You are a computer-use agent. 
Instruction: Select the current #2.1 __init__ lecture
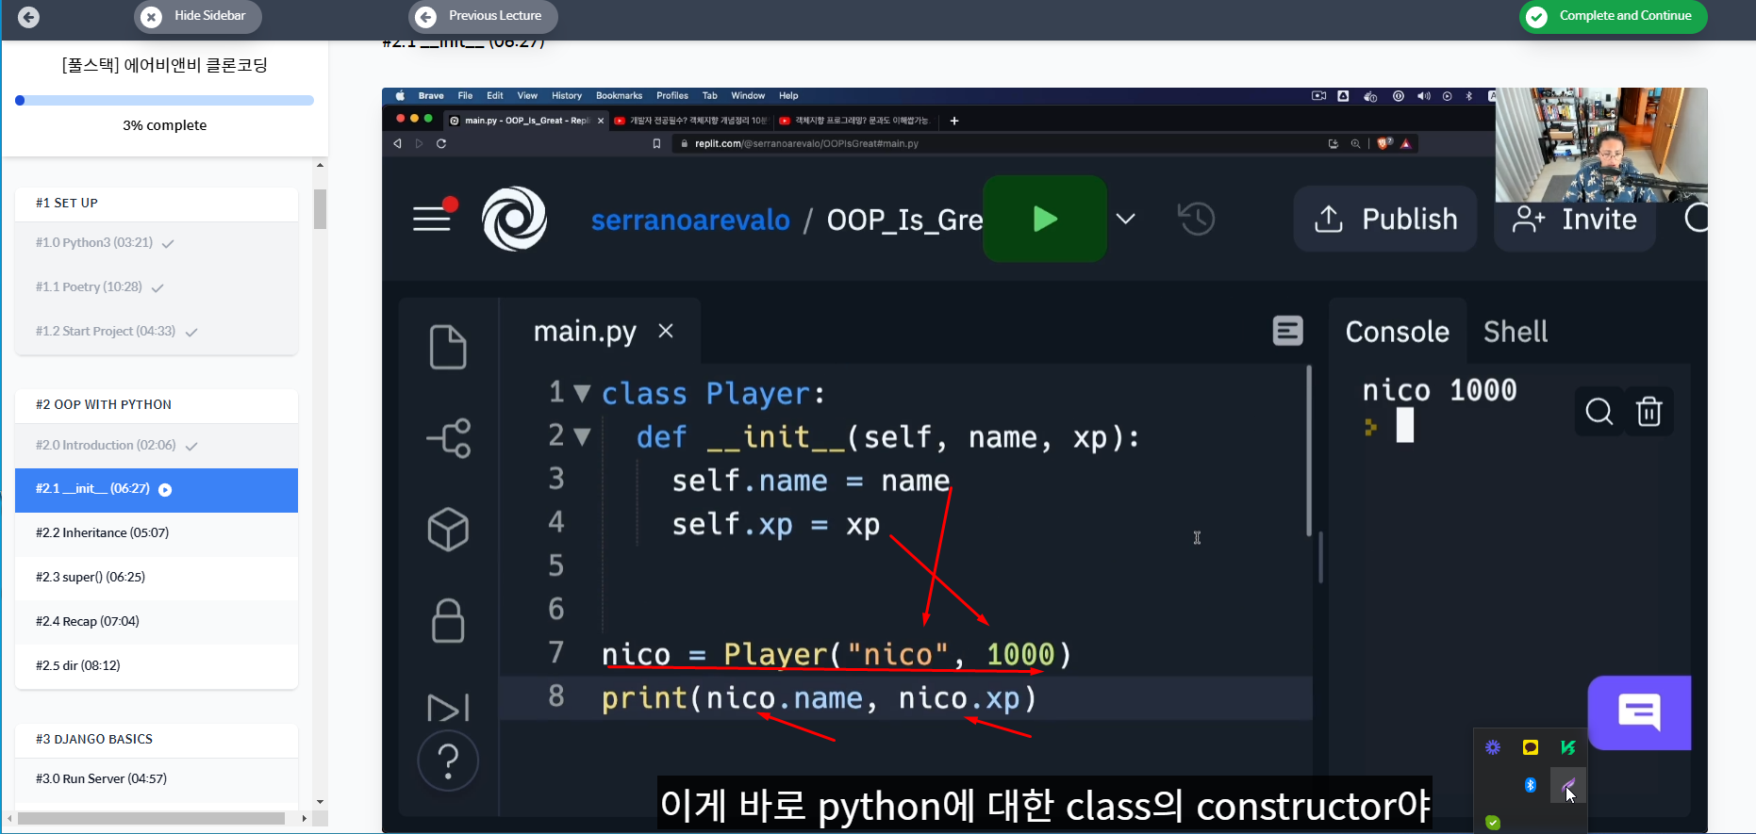(157, 490)
